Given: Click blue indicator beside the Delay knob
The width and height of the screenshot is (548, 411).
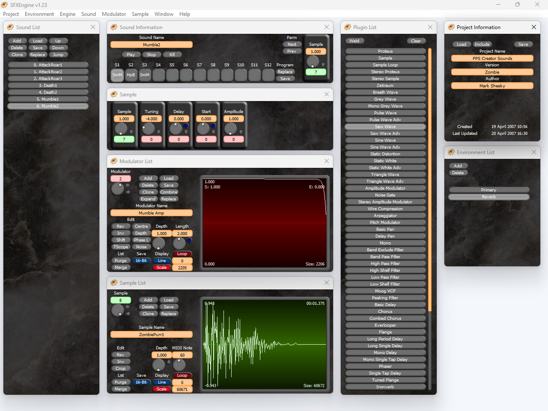Looking at the screenshot, I should pos(186,125).
